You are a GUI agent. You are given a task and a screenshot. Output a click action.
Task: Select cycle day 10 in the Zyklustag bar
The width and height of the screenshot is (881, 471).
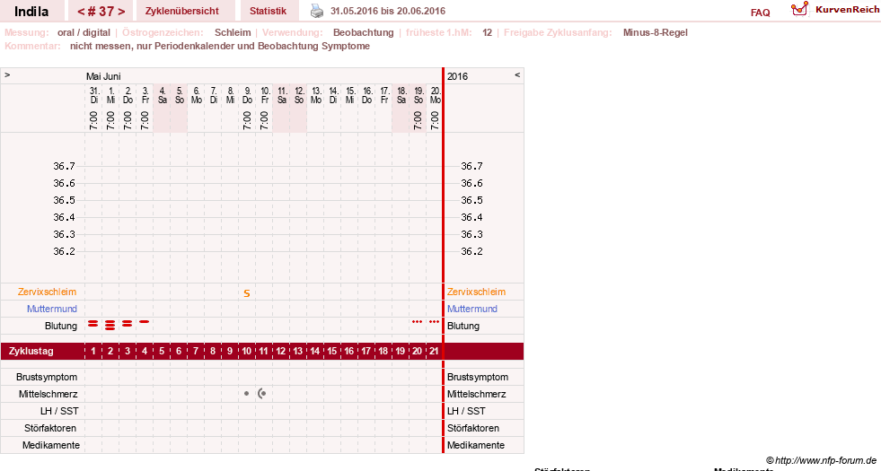click(247, 351)
